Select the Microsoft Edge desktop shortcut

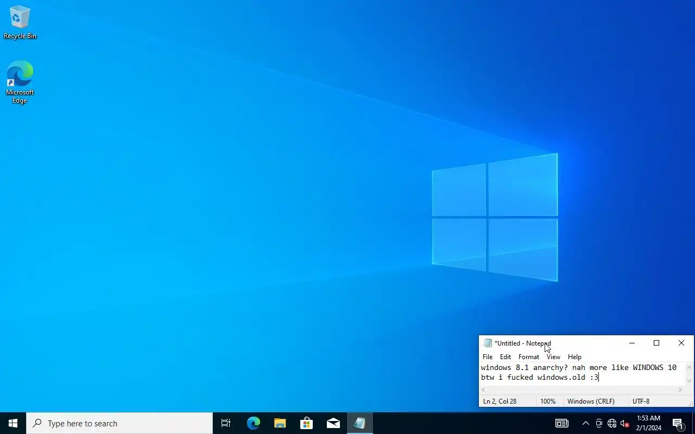(x=20, y=82)
